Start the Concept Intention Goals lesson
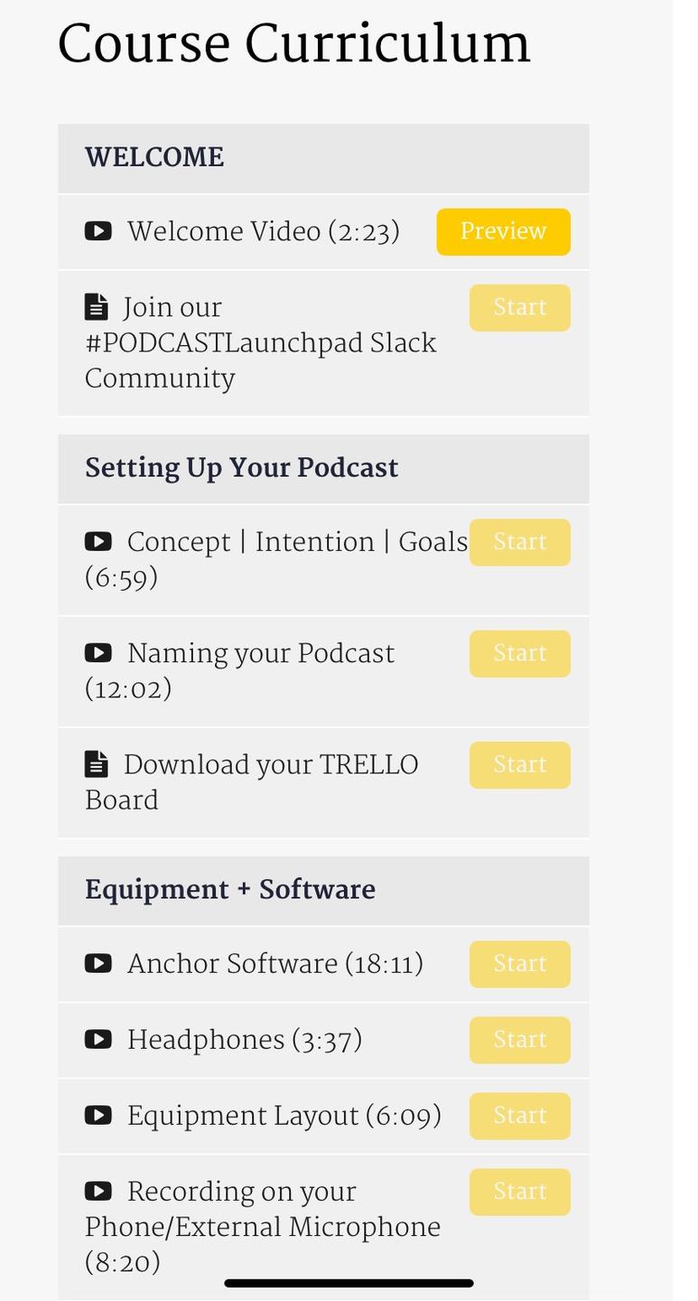Viewport: 698px width, 1301px height. pos(520,542)
